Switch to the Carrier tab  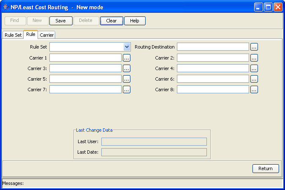pyautogui.click(x=47, y=35)
